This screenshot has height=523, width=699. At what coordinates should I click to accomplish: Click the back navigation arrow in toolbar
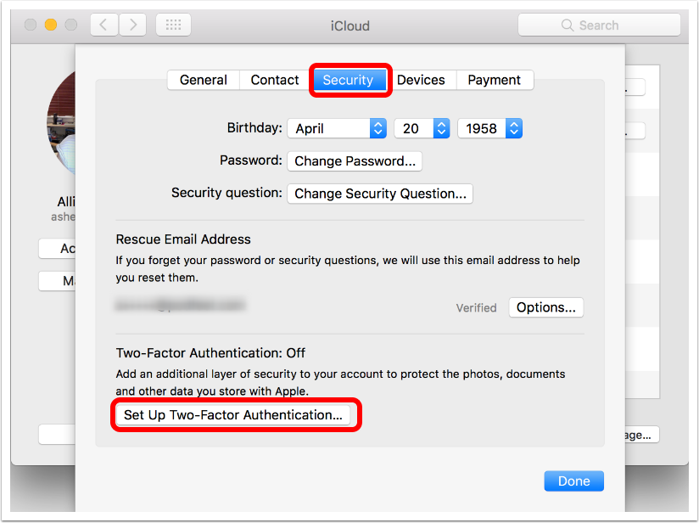point(103,25)
